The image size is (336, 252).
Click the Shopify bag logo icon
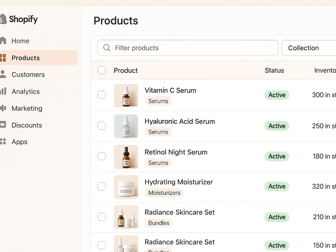point(3,19)
